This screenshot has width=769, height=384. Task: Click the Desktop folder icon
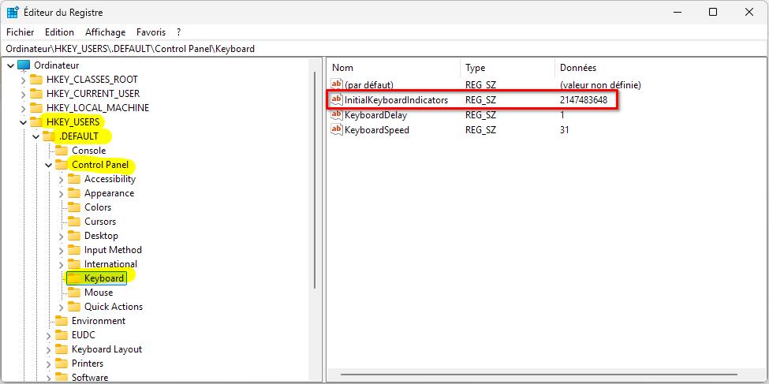[x=74, y=236]
